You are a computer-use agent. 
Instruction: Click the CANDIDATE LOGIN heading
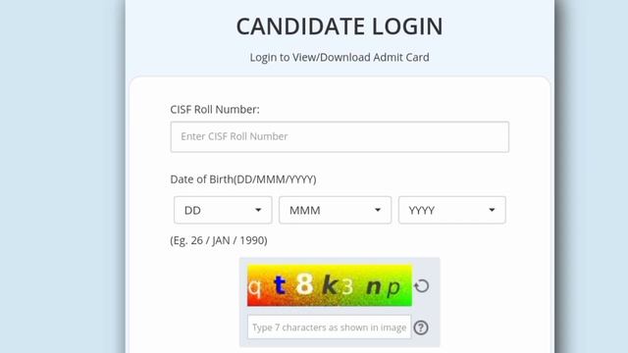coord(340,26)
